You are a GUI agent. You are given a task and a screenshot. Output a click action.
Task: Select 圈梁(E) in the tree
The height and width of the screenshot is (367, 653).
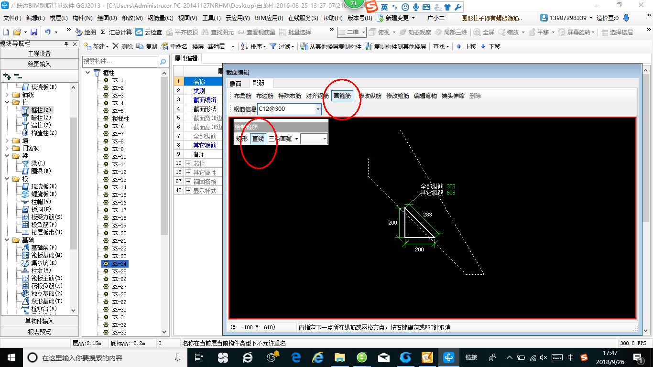click(37, 171)
